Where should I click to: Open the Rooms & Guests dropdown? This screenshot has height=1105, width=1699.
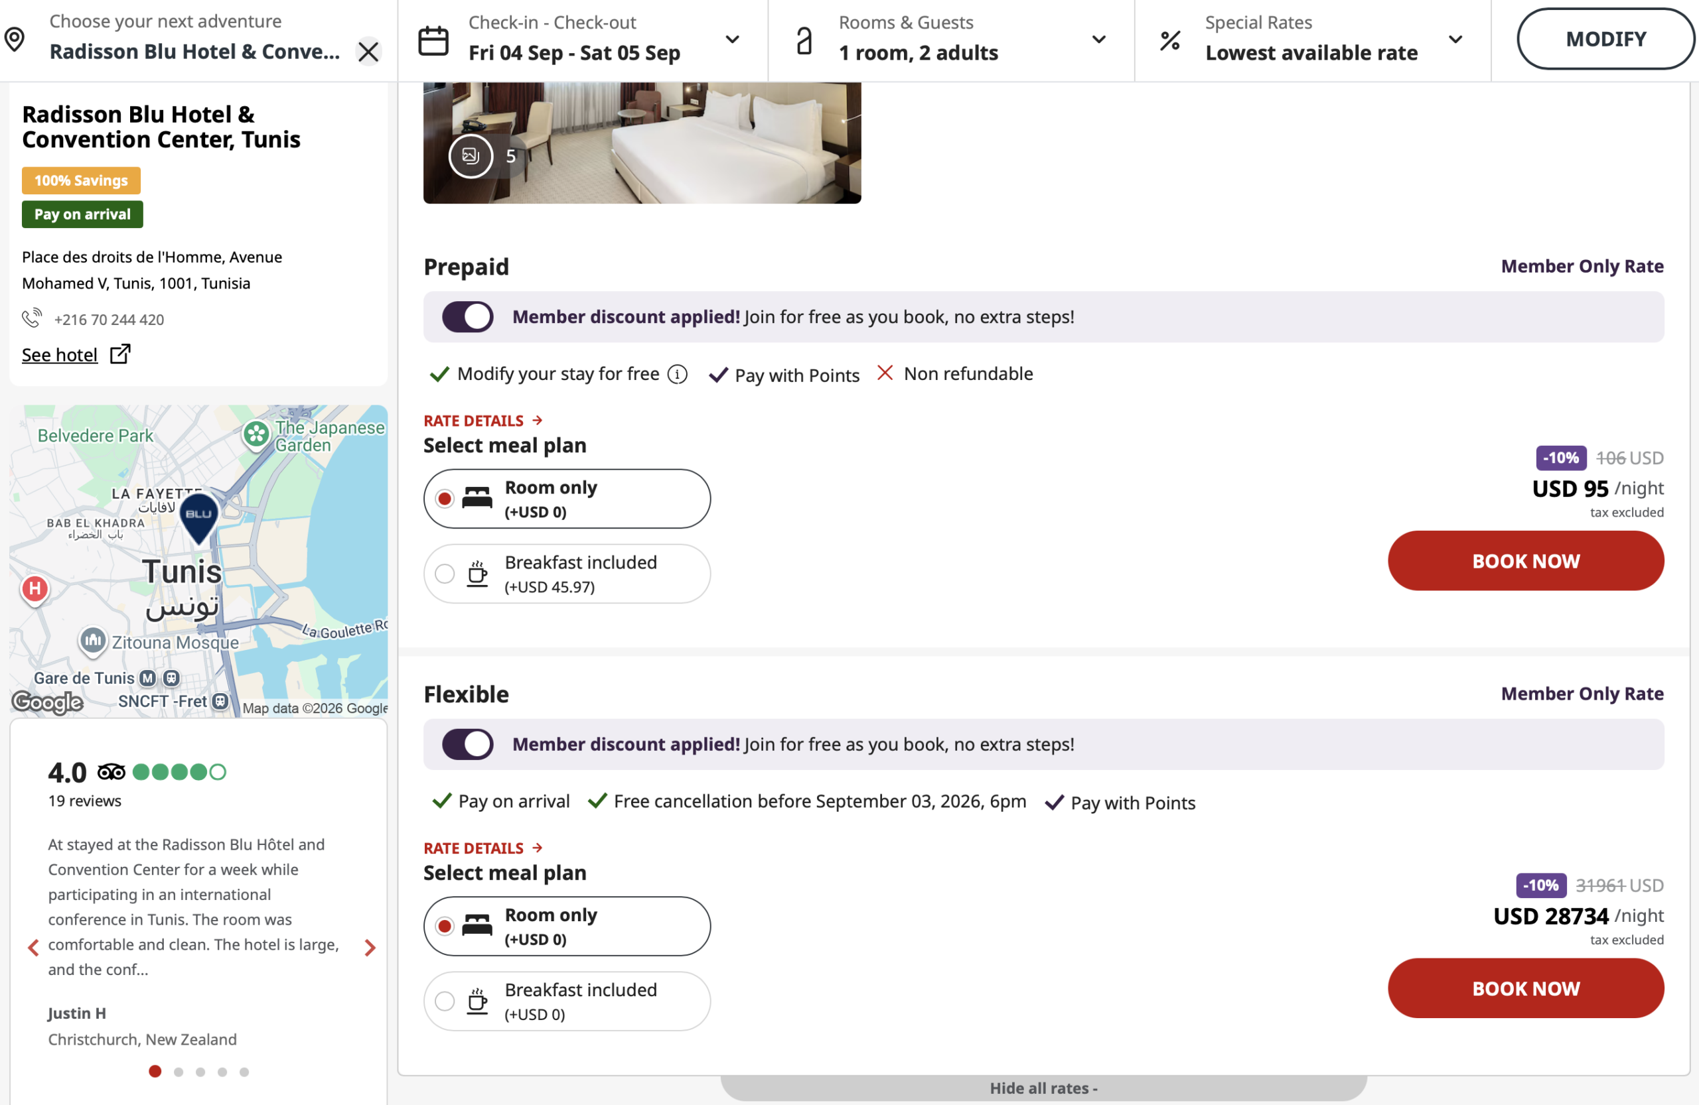coord(1098,39)
